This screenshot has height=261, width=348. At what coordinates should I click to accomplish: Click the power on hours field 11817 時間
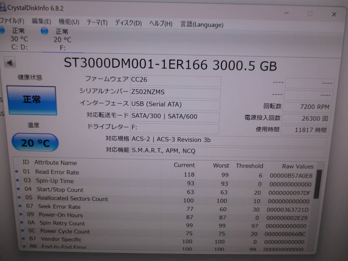pyautogui.click(x=304, y=130)
